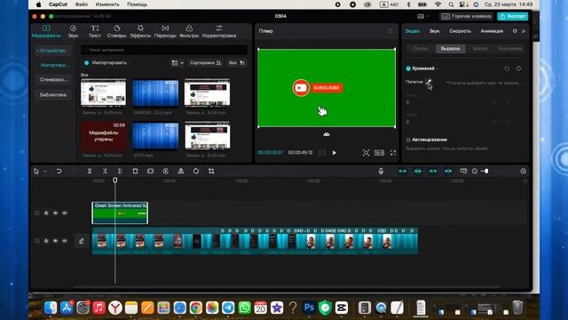The width and height of the screenshot is (568, 320).
Task: Switch to the inspector Звук tab
Action: click(434, 31)
